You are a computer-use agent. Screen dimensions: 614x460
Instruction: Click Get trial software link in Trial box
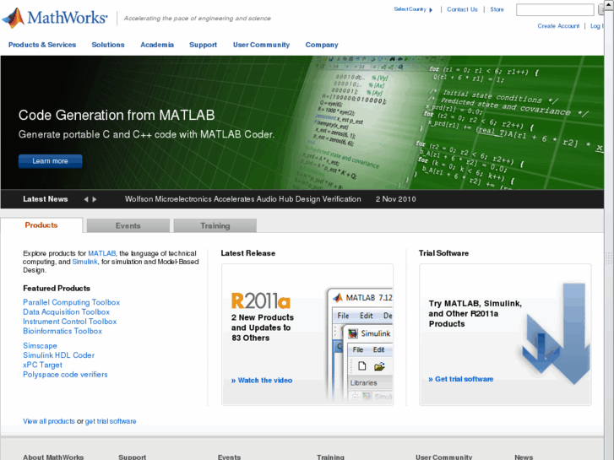[461, 379]
